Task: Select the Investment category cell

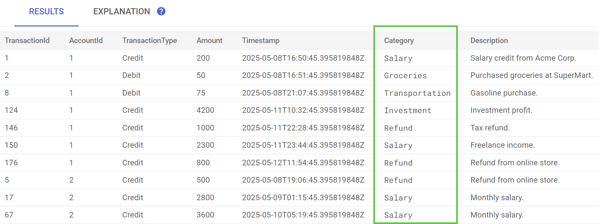Action: pos(408,111)
